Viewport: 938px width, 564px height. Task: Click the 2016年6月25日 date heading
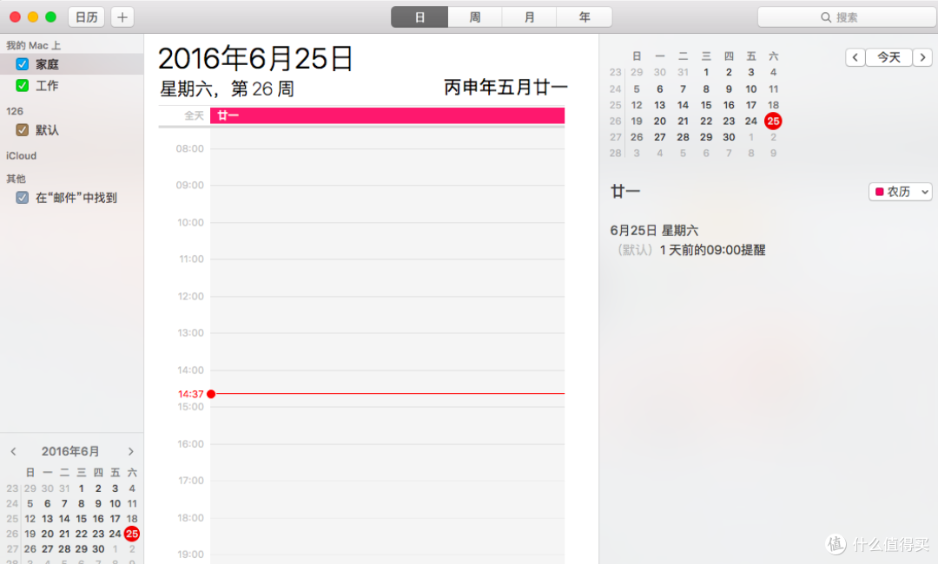[255, 58]
